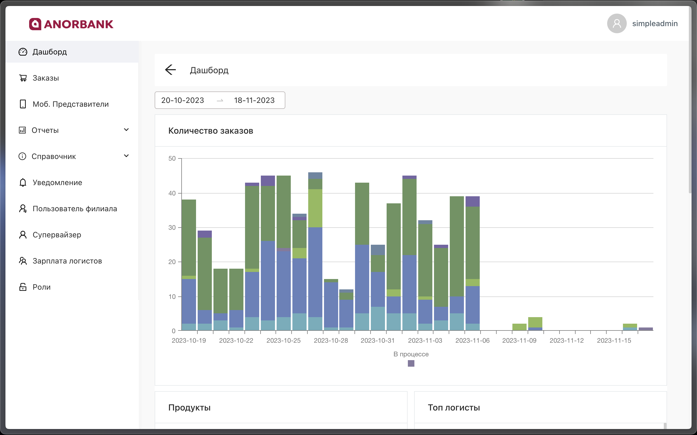Open the Пользователь филиала menu item
Viewport: 697px width, 435px height.
(x=75, y=209)
